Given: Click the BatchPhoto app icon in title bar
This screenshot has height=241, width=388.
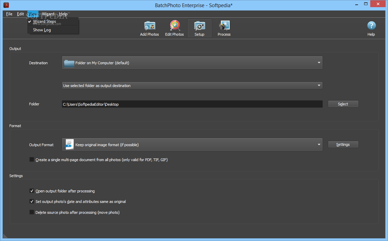Looking at the screenshot, I should point(6,5).
